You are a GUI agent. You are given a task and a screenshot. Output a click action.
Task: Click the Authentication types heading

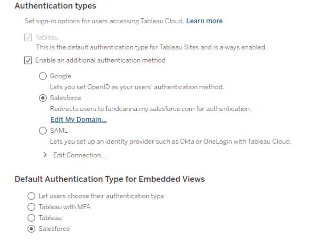[x=55, y=6]
